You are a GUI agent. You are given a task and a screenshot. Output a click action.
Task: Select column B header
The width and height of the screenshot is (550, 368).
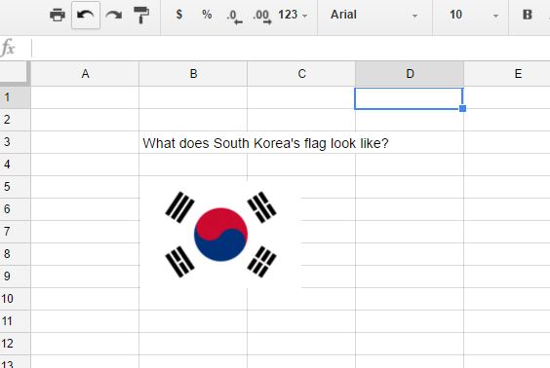coord(193,74)
